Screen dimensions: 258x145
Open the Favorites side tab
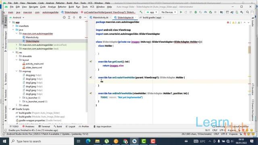click(x=5, y=95)
